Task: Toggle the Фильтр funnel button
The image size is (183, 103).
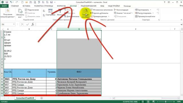Action: tap(60, 12)
